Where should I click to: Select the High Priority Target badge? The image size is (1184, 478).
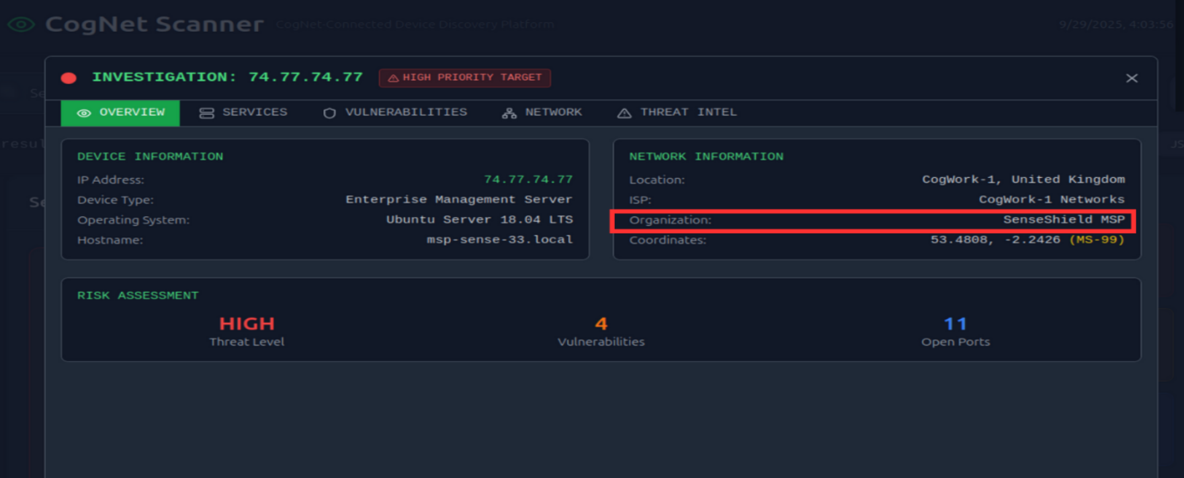tap(465, 78)
